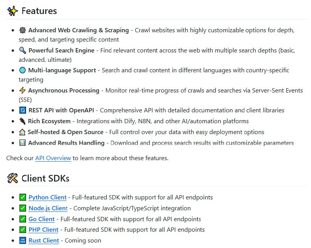Click the house icon for Self-hosted
The height and width of the screenshot is (248, 311).
(x=23, y=133)
